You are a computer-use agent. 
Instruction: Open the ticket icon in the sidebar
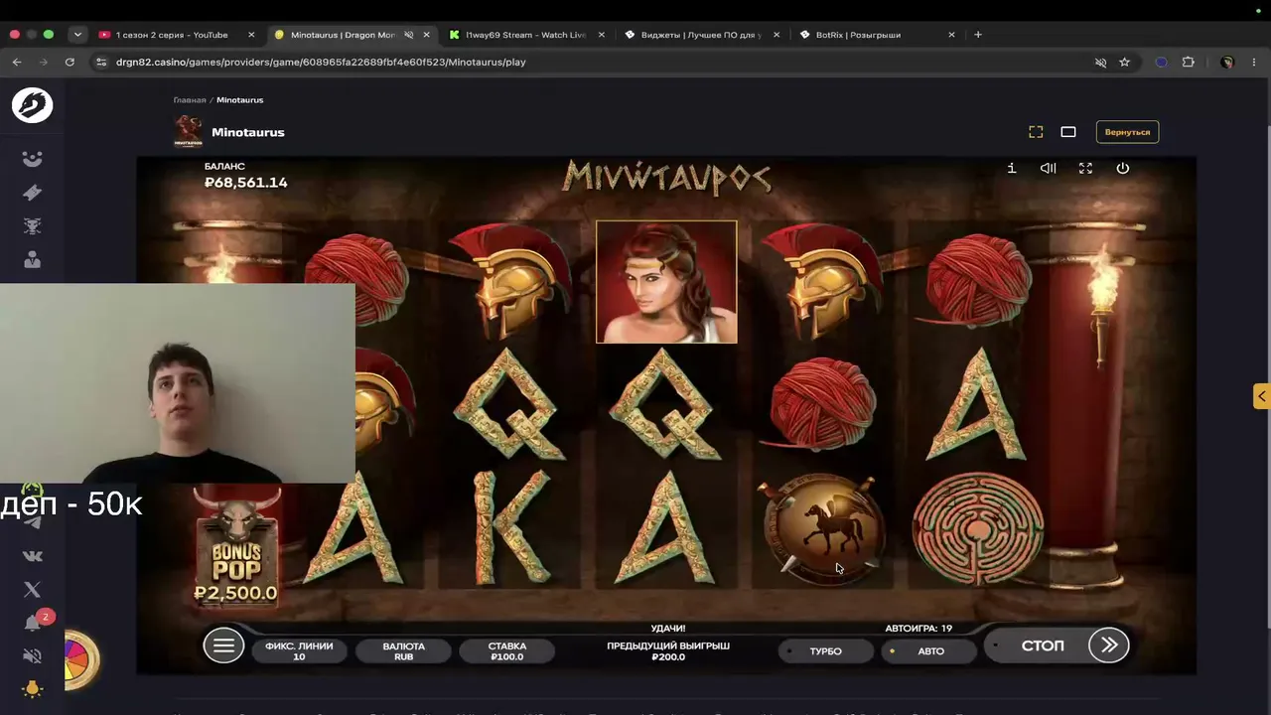33,193
